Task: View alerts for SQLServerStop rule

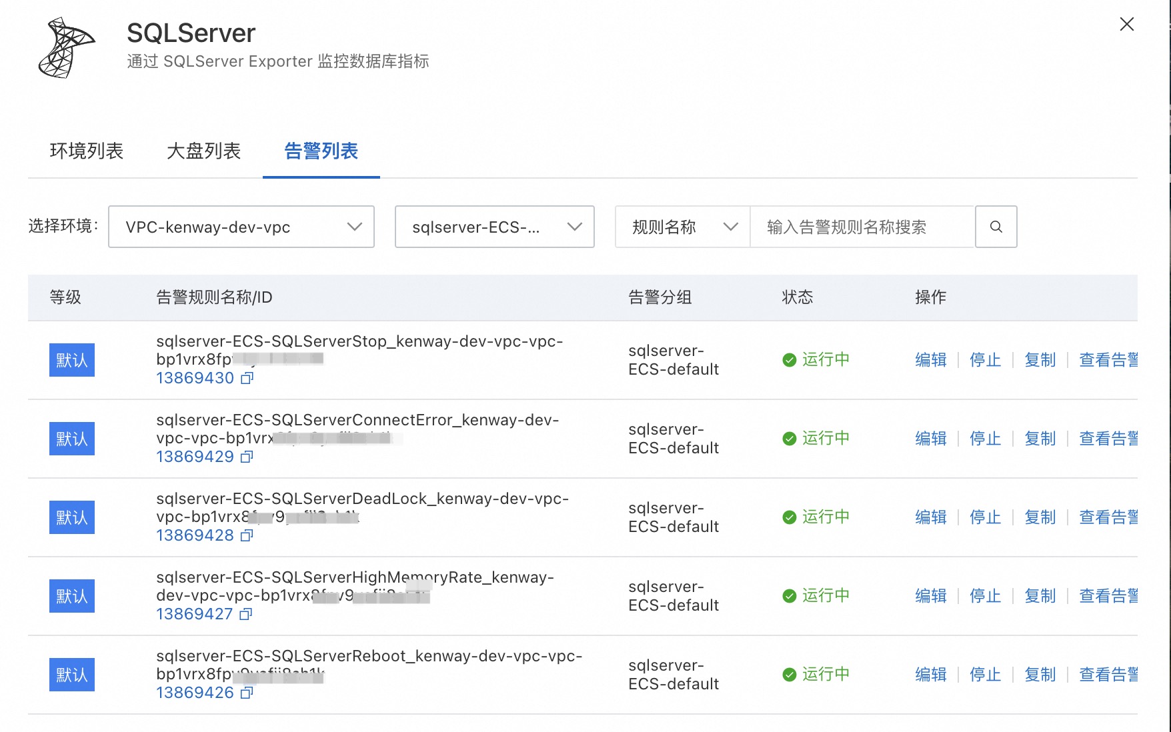Action: [x=1108, y=360]
